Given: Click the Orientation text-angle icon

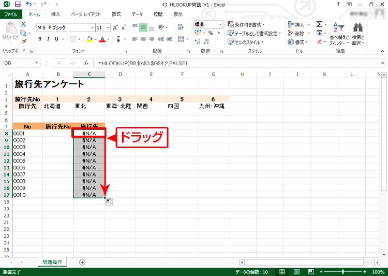Looking at the screenshot, I should click(161, 27).
